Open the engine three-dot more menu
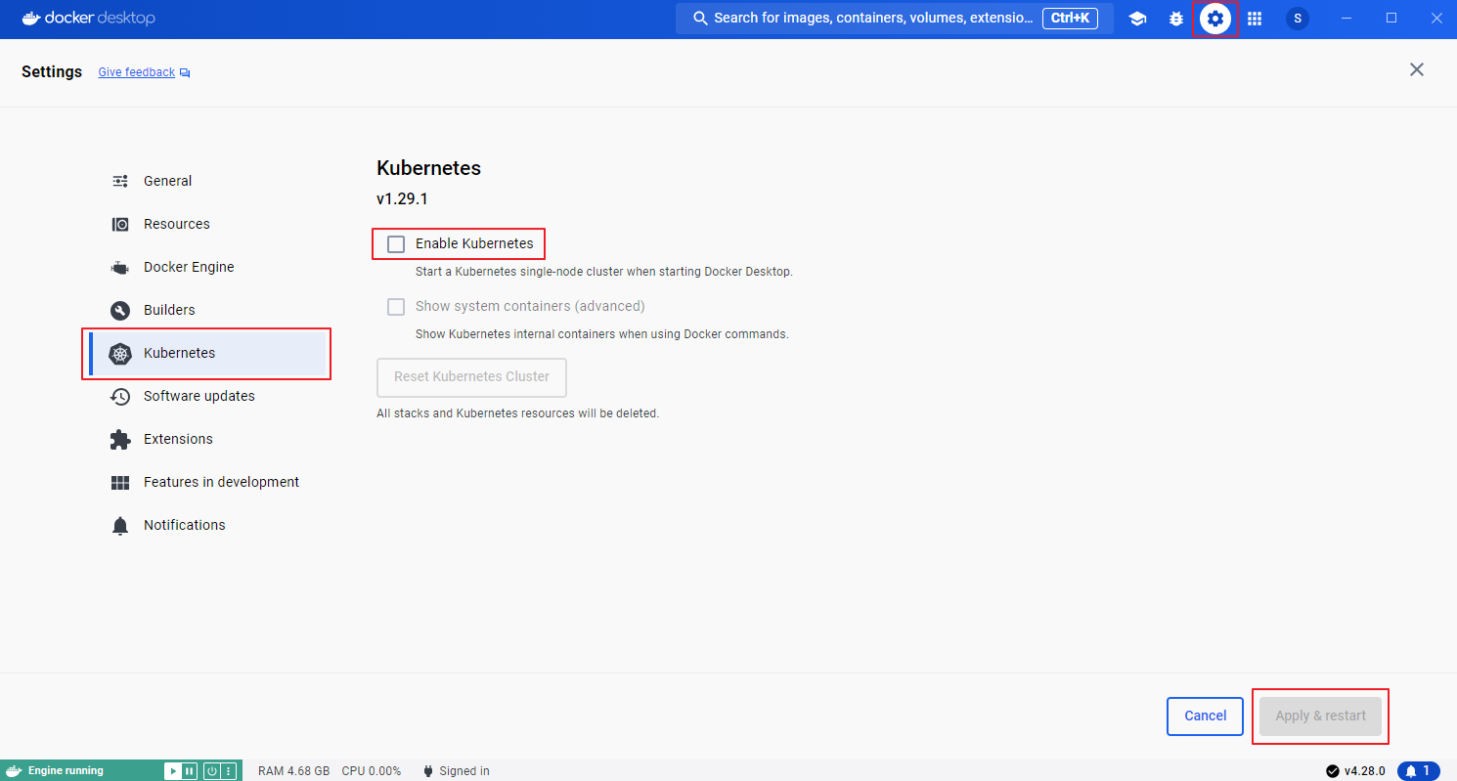Image resolution: width=1457 pixels, height=781 pixels. [228, 771]
